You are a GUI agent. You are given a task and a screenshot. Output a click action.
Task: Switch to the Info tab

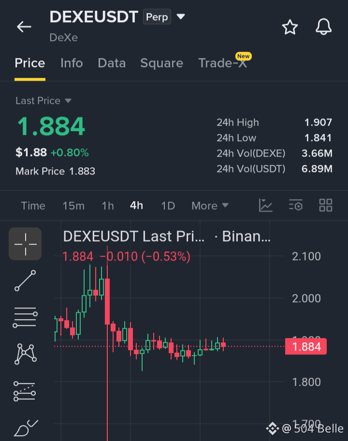pyautogui.click(x=72, y=63)
